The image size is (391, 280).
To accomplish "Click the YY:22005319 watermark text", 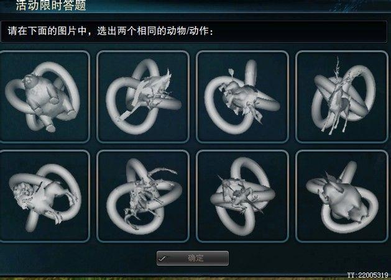I will click(367, 275).
